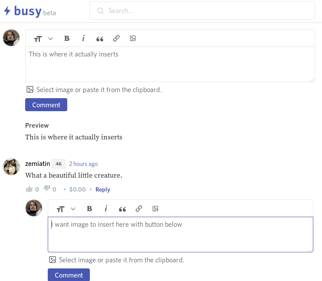
Task: Open zemiatin username profile link
Action: pos(38,164)
